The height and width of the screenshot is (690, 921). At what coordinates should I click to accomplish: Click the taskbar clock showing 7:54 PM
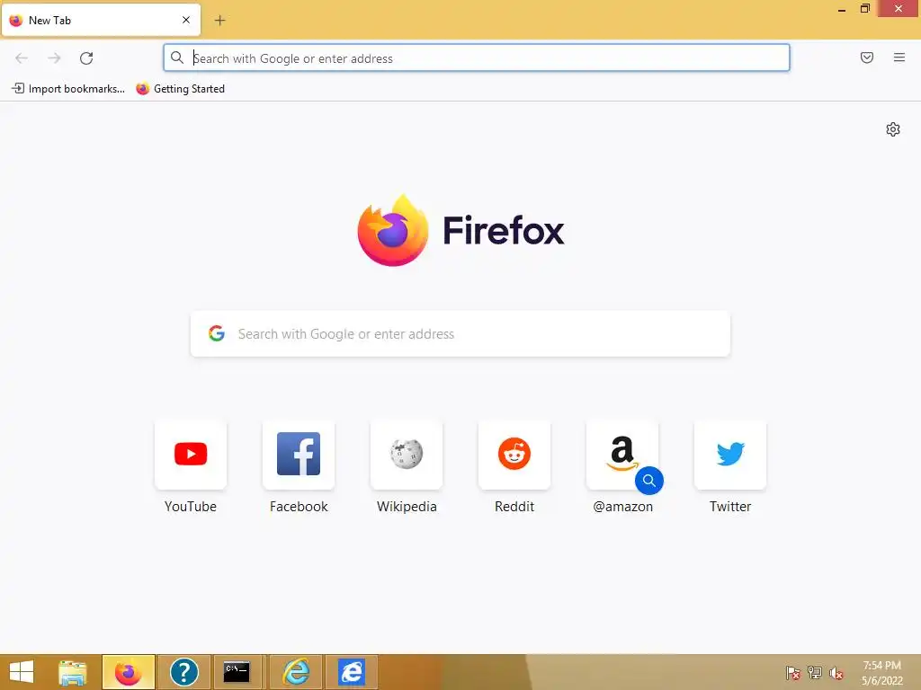click(x=882, y=673)
